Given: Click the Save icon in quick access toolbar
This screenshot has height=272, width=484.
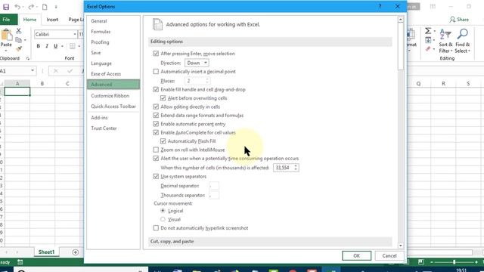Looking at the screenshot, I should click(6, 7).
